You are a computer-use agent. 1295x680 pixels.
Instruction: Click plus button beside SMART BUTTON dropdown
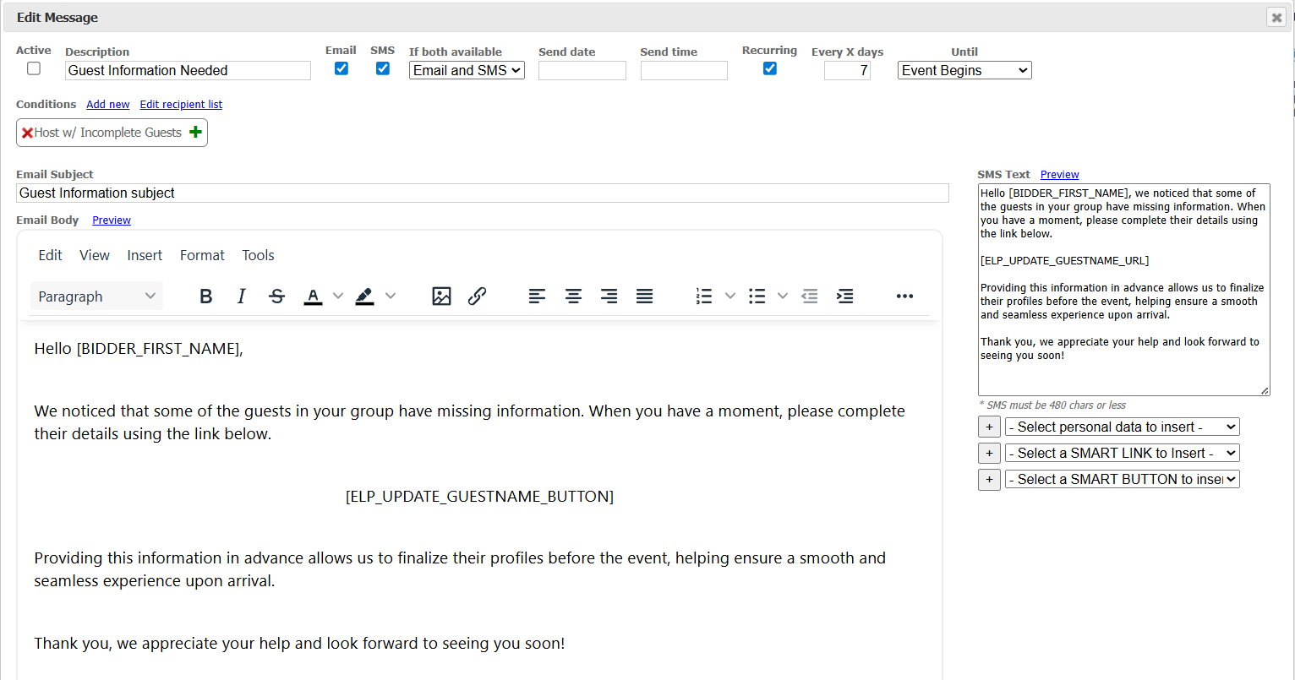click(x=989, y=480)
